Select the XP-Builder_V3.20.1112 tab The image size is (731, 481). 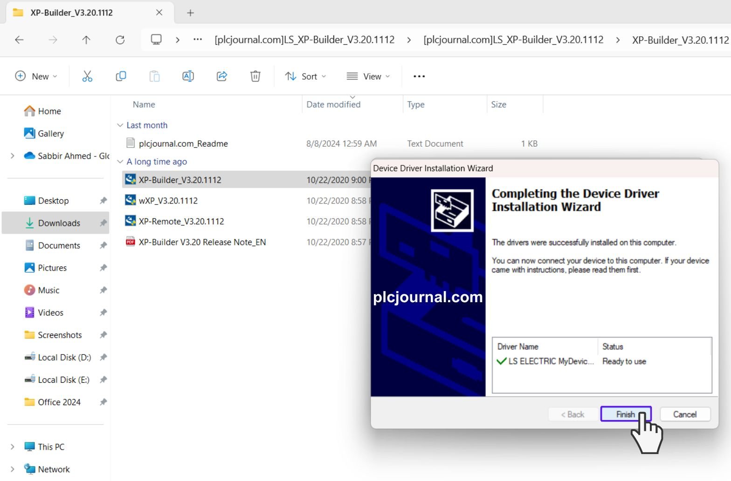coord(90,13)
